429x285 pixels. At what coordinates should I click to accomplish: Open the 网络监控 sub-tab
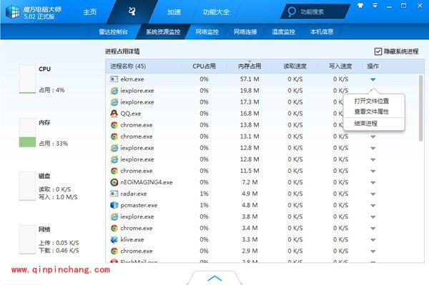coord(207,31)
